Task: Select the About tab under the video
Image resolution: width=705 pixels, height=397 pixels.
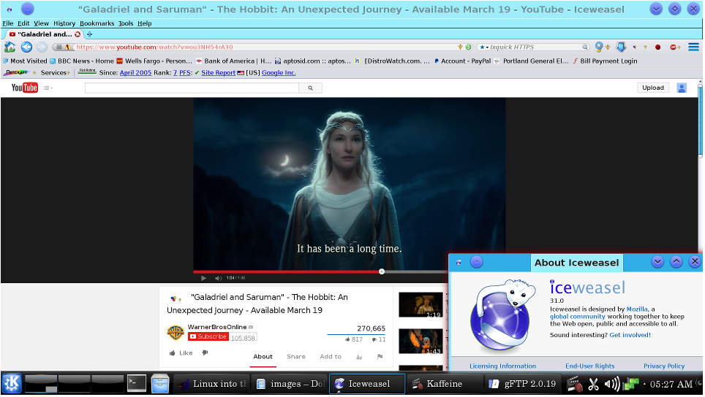Action: click(263, 357)
